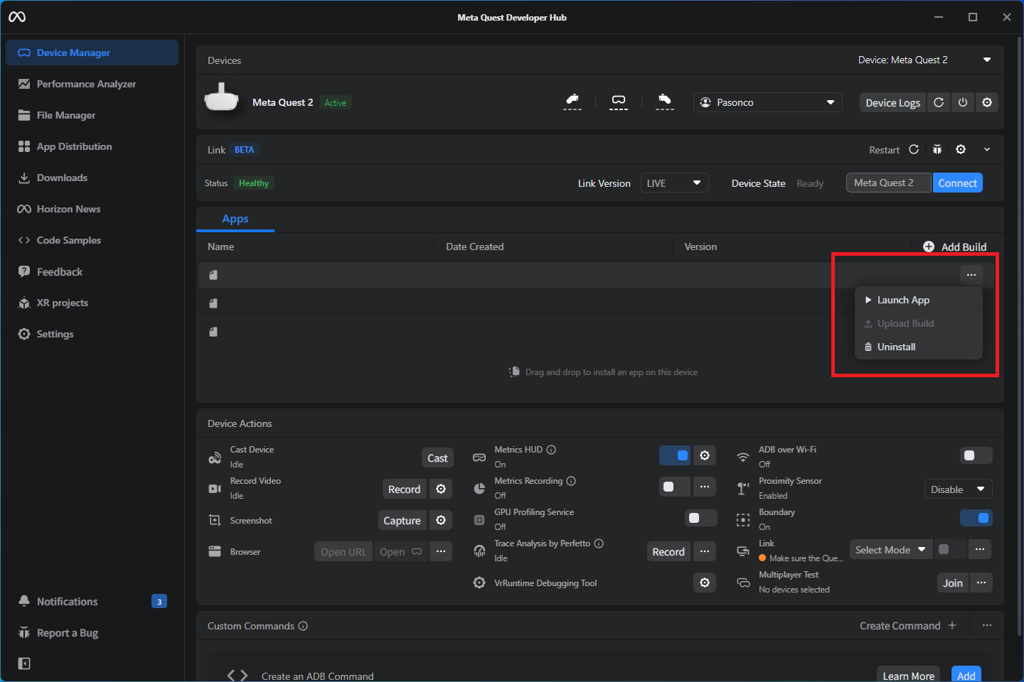Click the Cast button
This screenshot has height=682, width=1024.
(437, 458)
